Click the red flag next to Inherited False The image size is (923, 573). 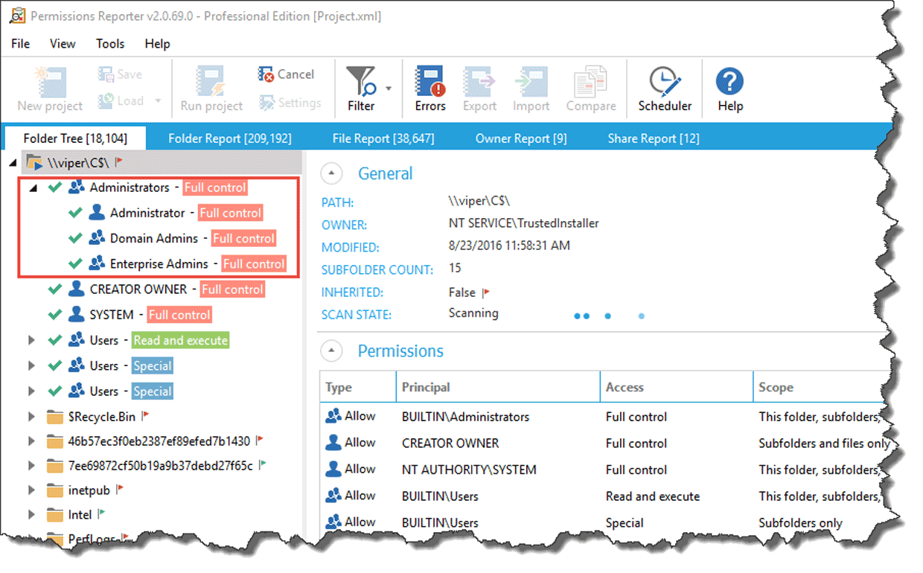[487, 292]
